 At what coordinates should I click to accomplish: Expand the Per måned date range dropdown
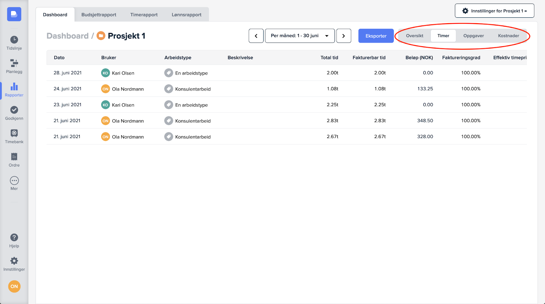point(300,36)
